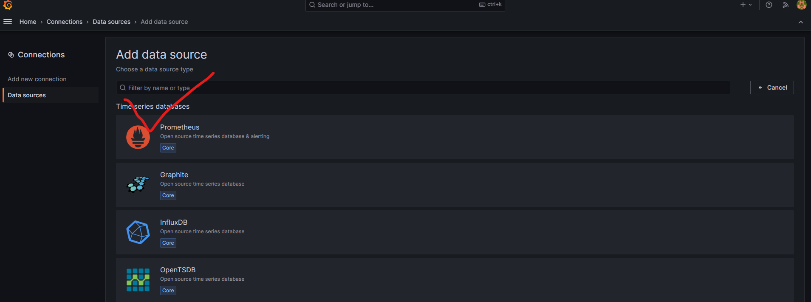This screenshot has width=811, height=302.
Task: Click the InfluxDB polygon logo
Action: pos(138,232)
